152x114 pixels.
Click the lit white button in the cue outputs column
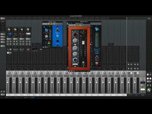(x=142, y=89)
